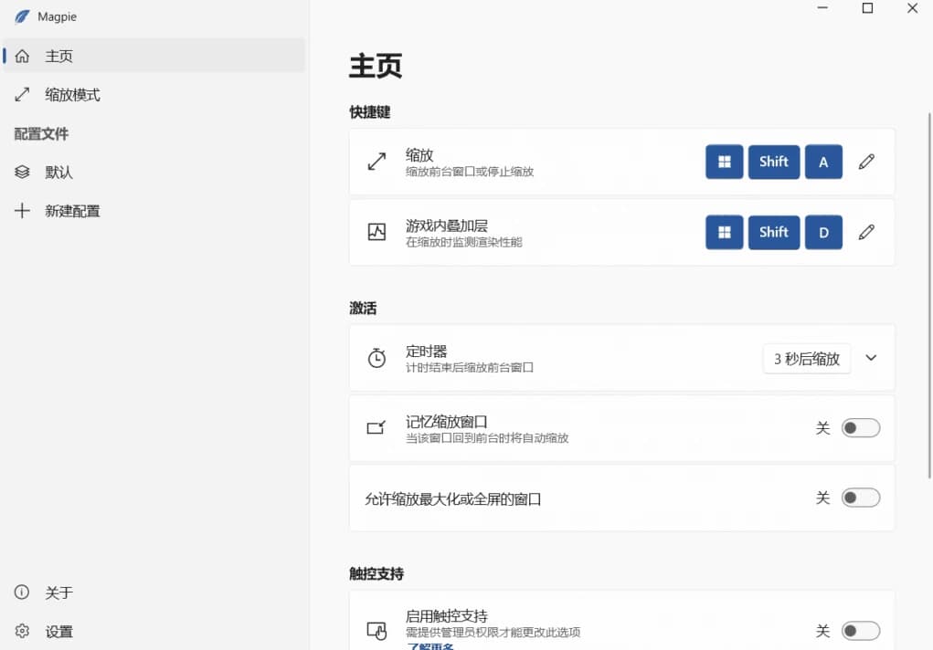Enable the 记忆缩放窗口 switch

point(860,427)
